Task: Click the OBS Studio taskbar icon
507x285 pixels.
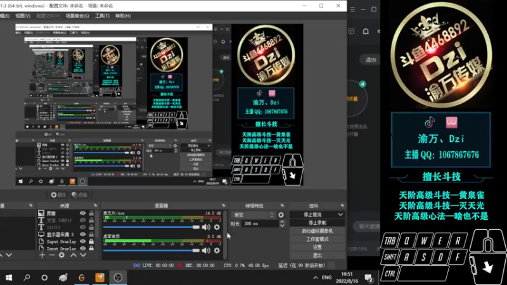Action: [x=118, y=277]
